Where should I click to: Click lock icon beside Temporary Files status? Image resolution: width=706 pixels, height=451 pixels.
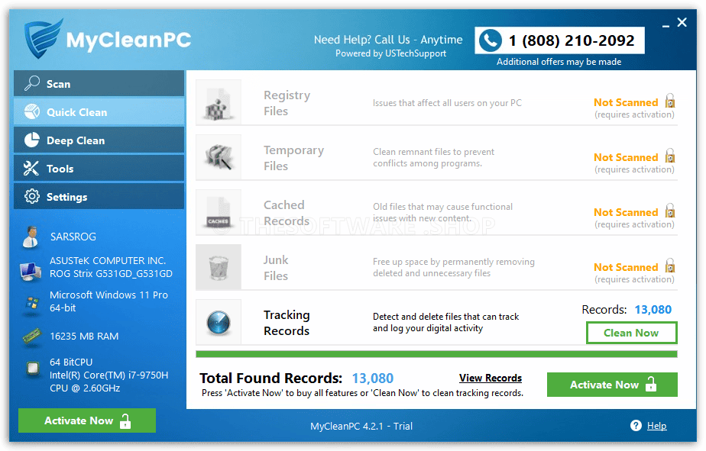pos(670,156)
